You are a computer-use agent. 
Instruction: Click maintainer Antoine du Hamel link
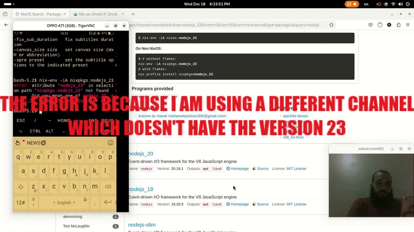coord(152,116)
